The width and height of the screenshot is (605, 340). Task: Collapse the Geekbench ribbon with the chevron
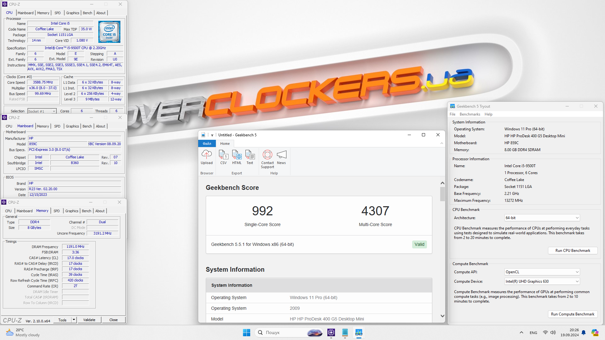pos(442,143)
